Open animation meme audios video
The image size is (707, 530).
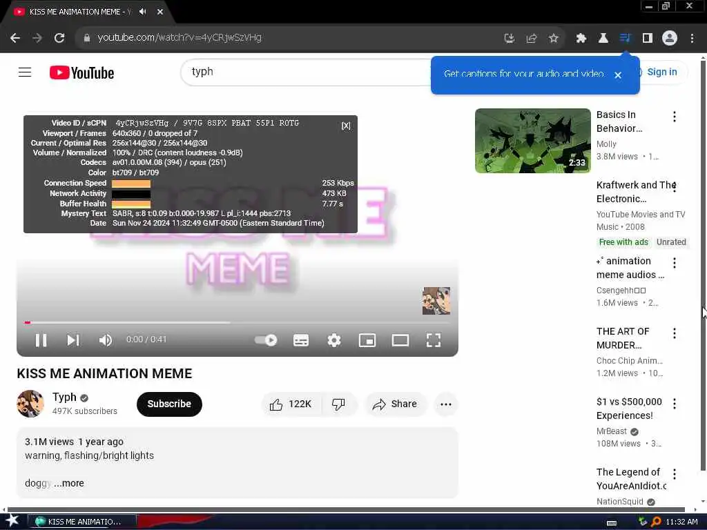[630, 268]
